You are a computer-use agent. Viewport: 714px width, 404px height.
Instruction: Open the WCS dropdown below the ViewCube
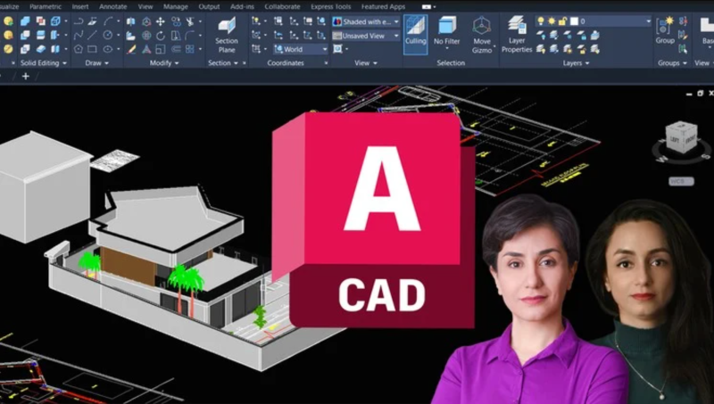click(x=681, y=181)
